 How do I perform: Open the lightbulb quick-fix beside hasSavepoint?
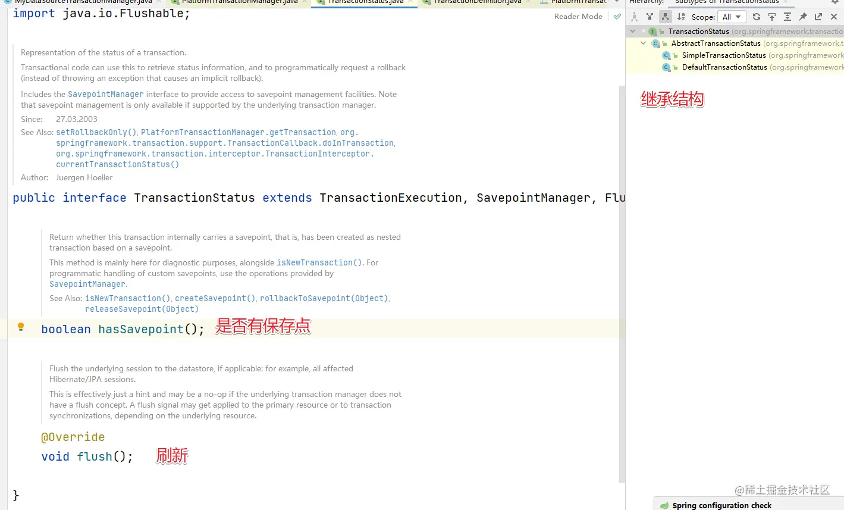pos(21,327)
